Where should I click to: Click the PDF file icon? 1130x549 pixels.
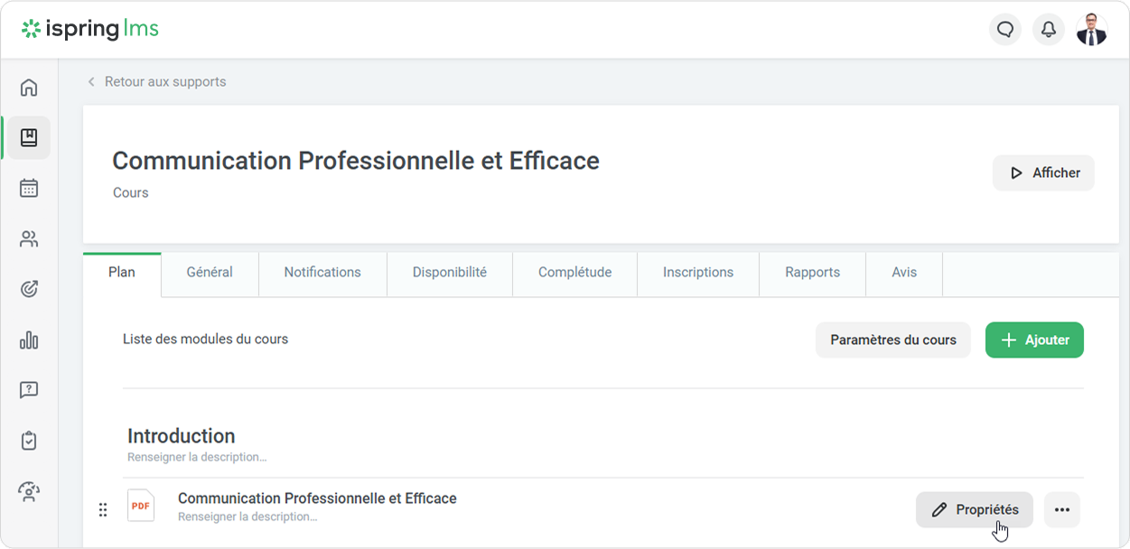pyautogui.click(x=141, y=507)
